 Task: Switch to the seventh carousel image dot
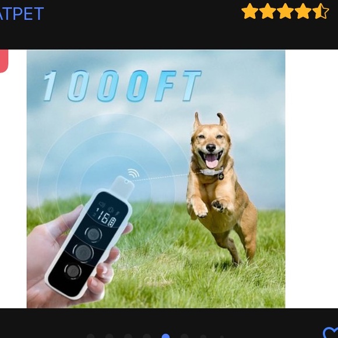pyautogui.click(x=203, y=336)
